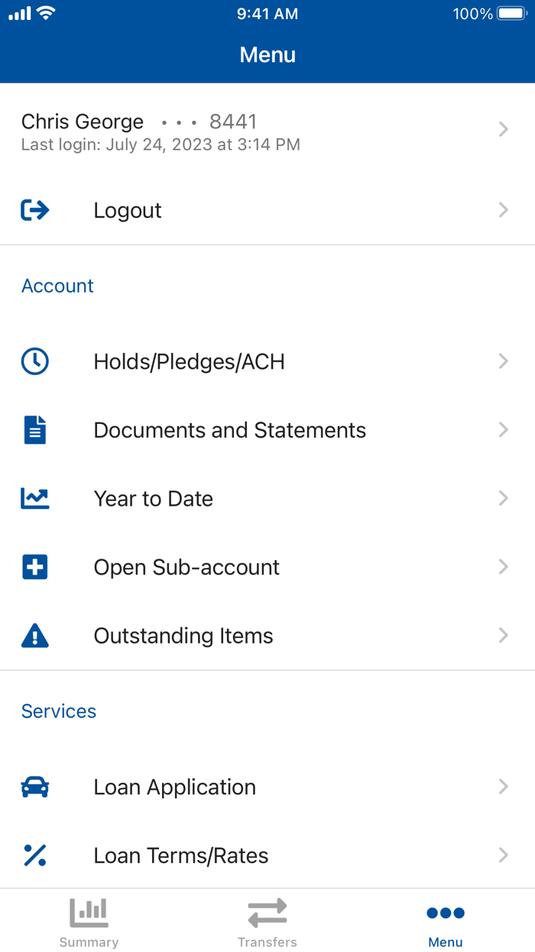Tap the warning triangle icon for Outstanding Items

pos(35,635)
